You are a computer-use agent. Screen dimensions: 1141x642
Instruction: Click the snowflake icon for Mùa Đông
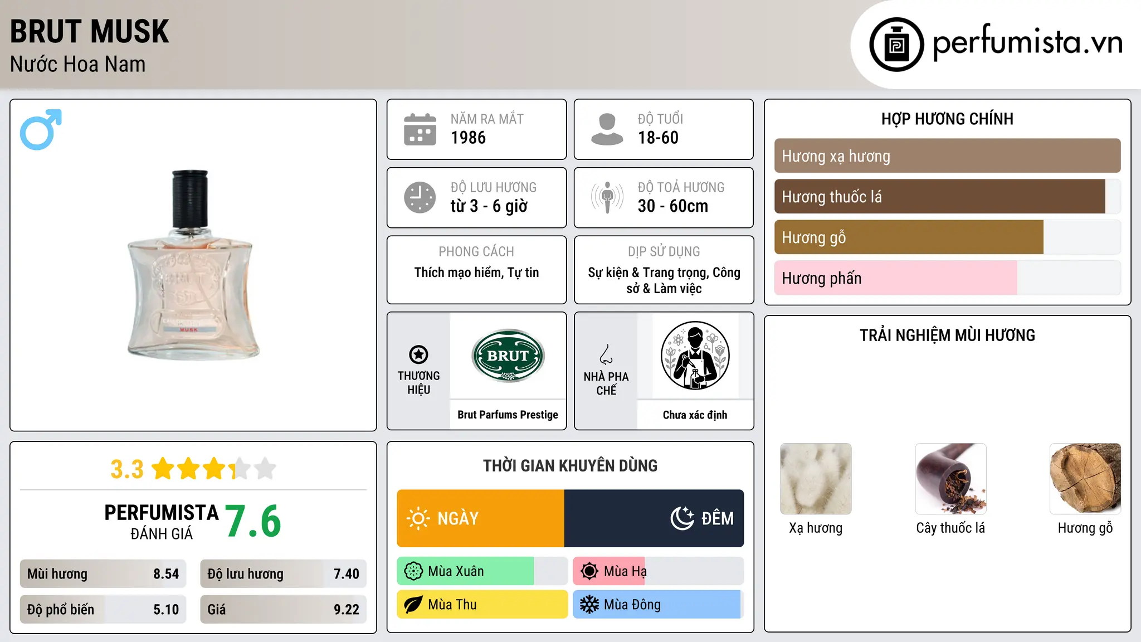point(589,605)
